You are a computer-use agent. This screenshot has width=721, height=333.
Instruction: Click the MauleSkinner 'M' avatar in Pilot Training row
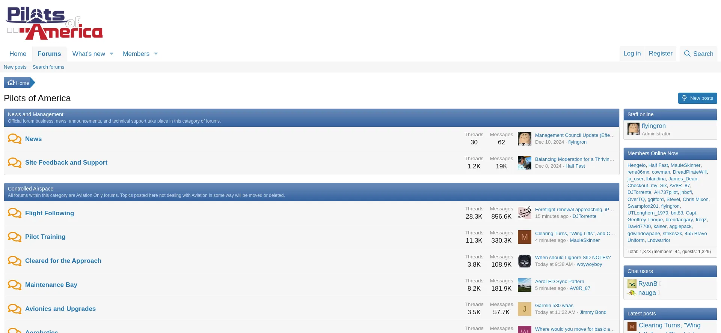point(525,237)
